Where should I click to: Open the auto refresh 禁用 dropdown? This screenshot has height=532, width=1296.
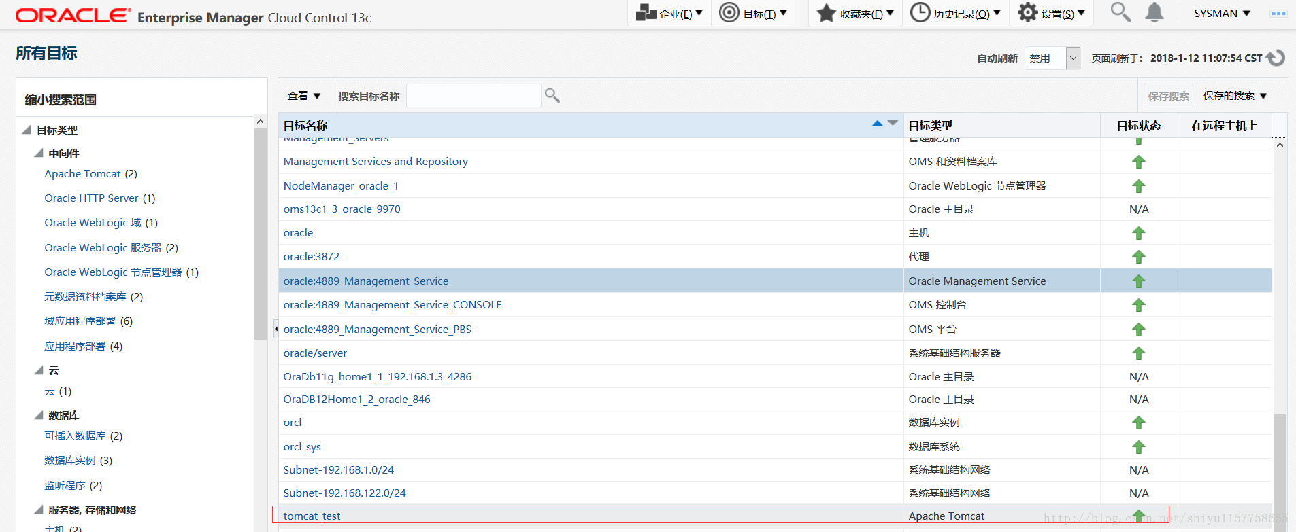tap(1052, 58)
